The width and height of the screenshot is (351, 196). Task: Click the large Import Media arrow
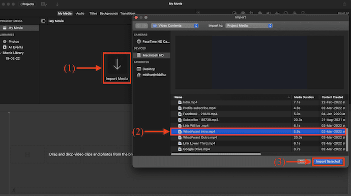(x=117, y=64)
